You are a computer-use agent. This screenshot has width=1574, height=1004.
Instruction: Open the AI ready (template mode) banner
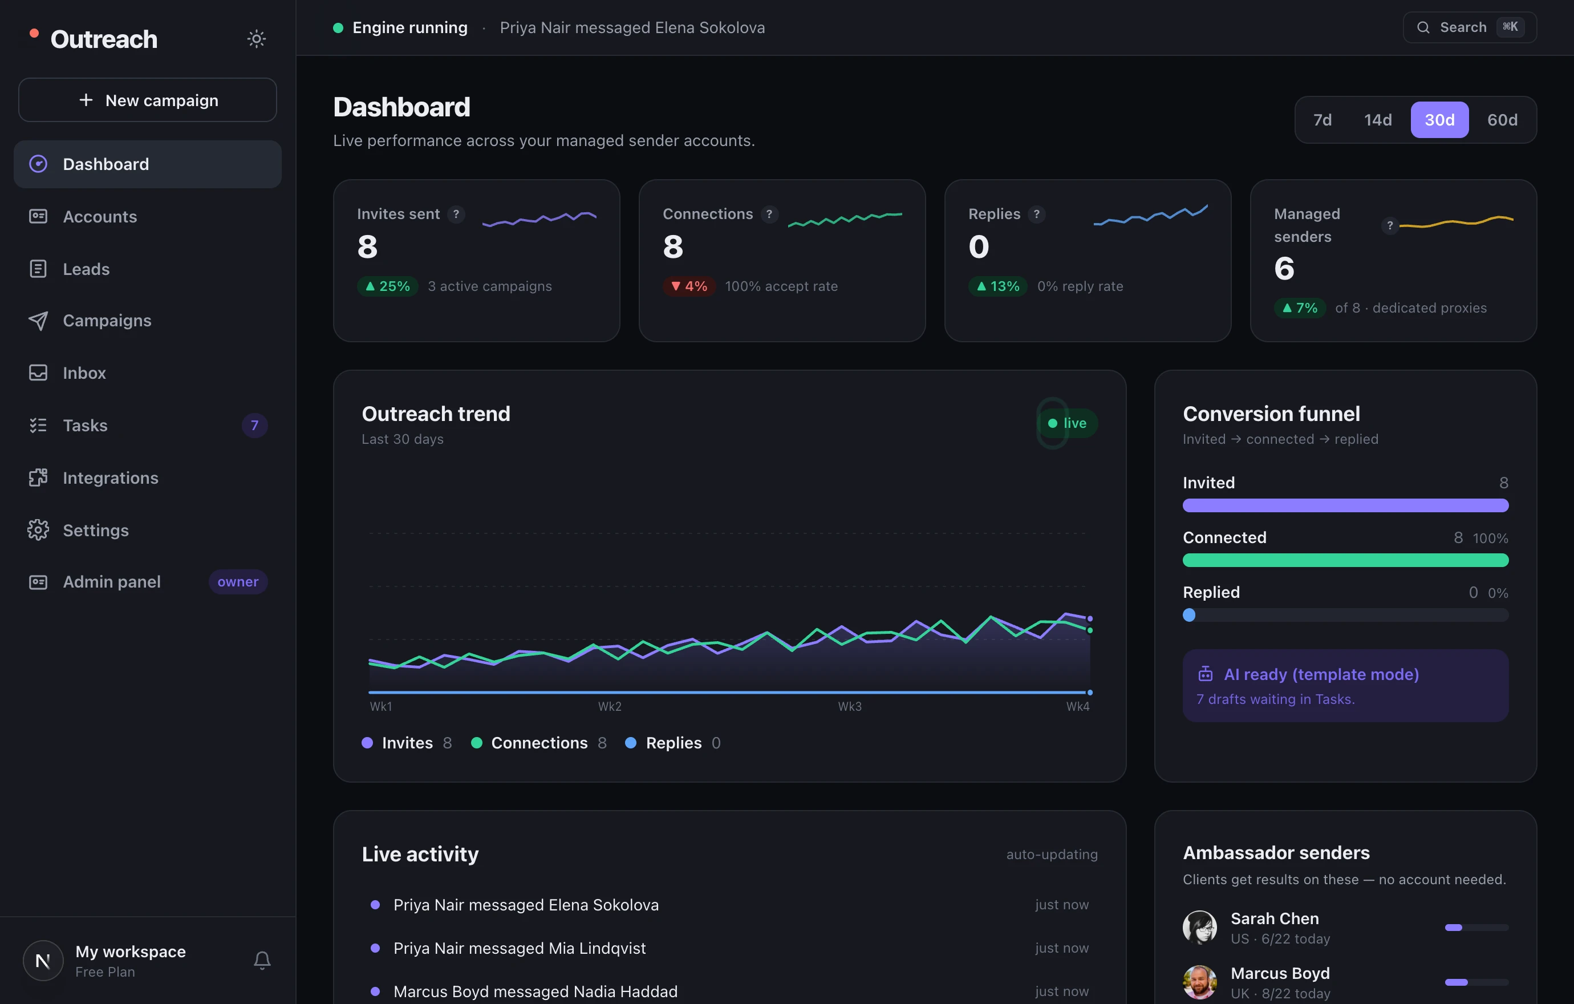pyautogui.click(x=1345, y=685)
